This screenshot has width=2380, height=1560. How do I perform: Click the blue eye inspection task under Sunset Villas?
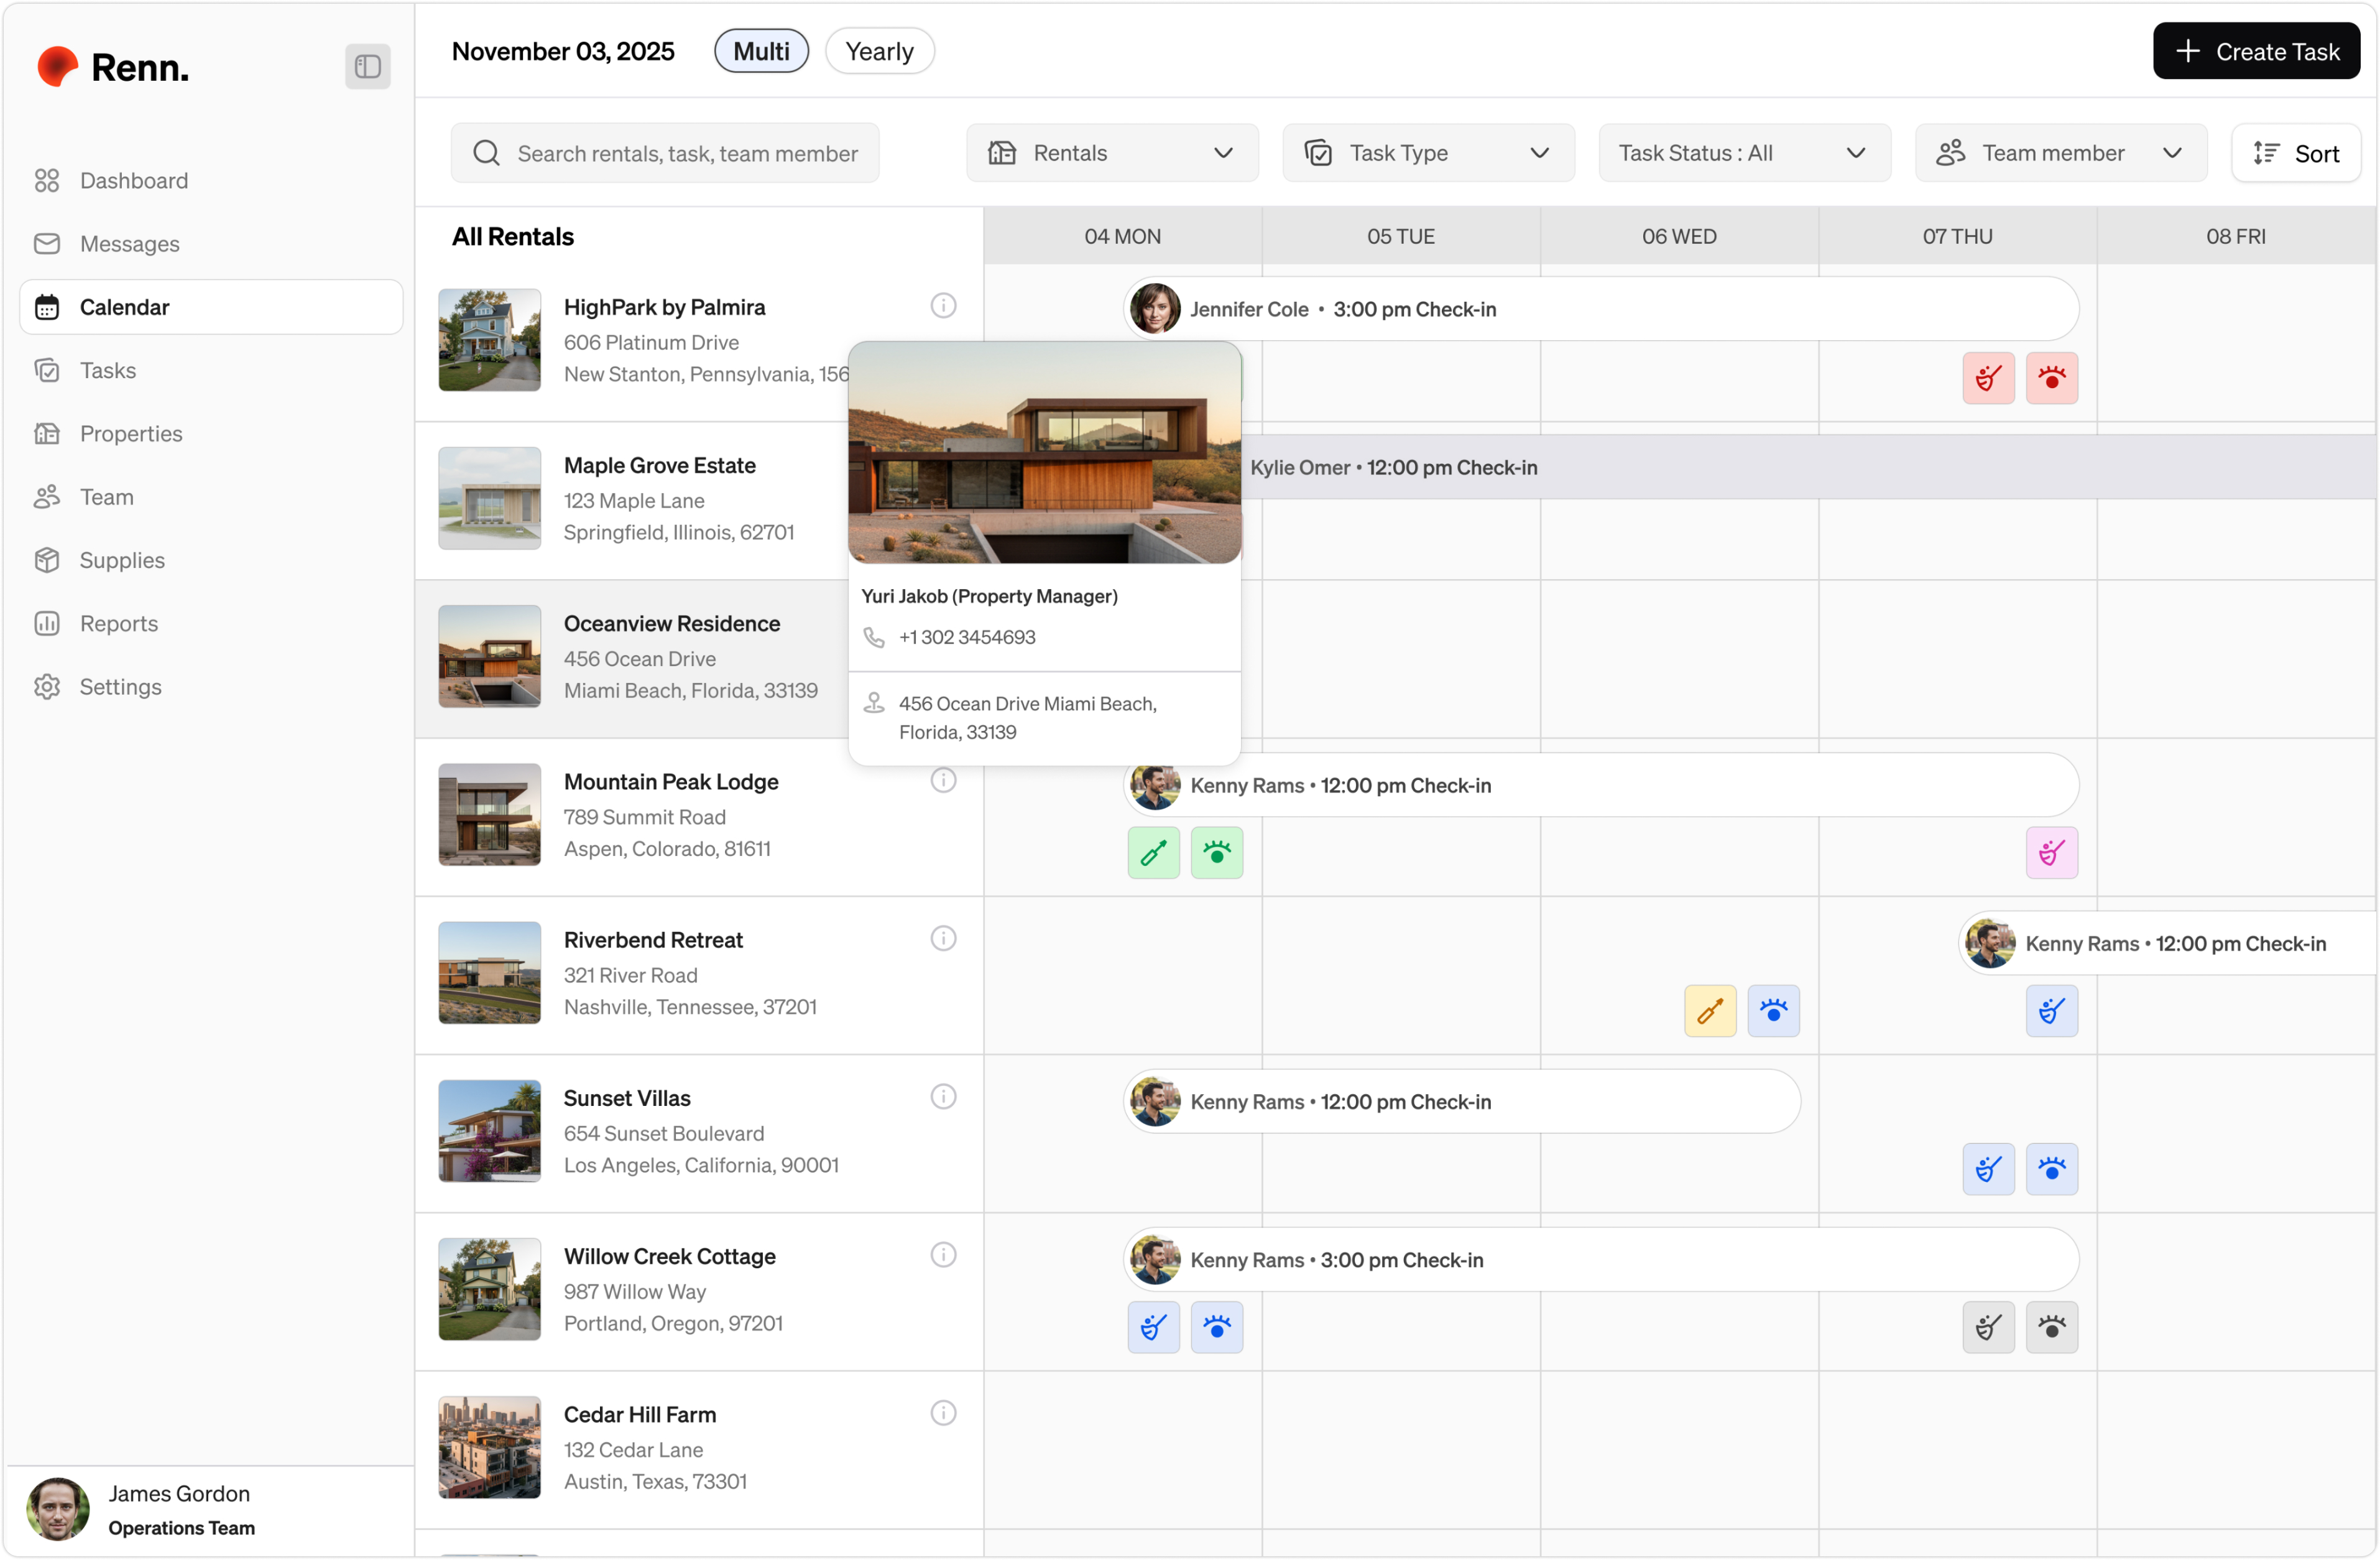(2052, 1168)
